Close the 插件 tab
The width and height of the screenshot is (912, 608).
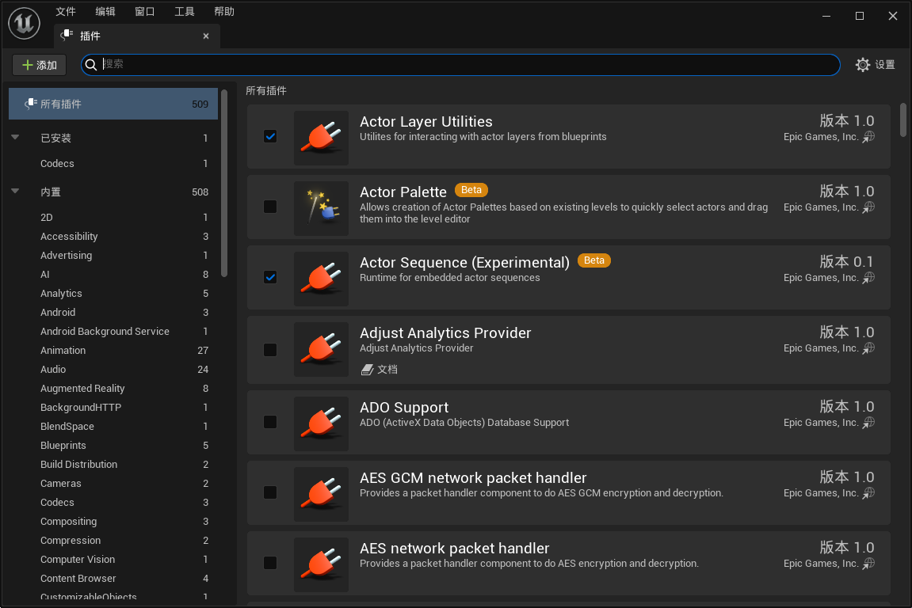click(x=206, y=36)
